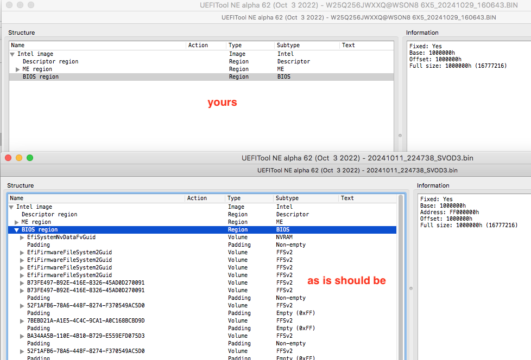Click Subtype column header in the W25Q256JWXXQ window
The height and width of the screenshot is (360, 531).
pos(307,46)
